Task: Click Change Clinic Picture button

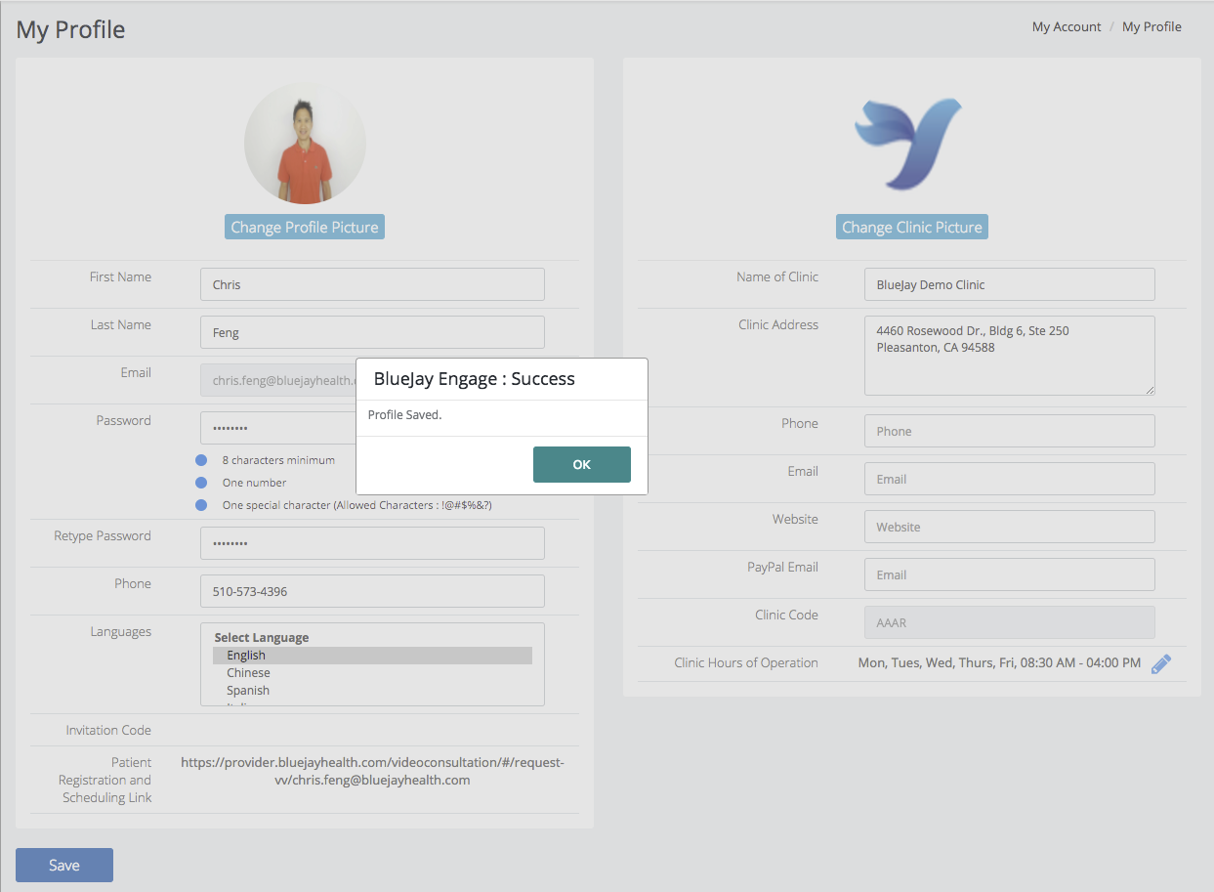Action: 912,227
